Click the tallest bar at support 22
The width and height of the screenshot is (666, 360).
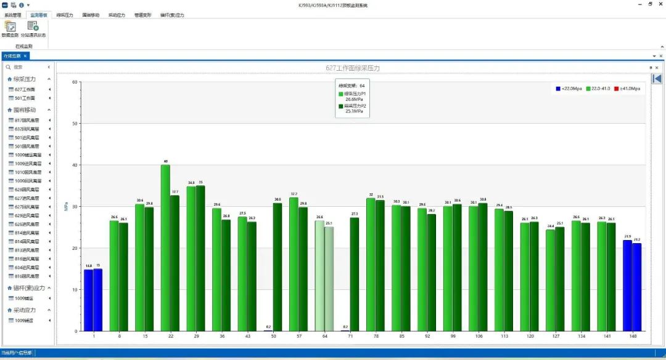(165, 246)
